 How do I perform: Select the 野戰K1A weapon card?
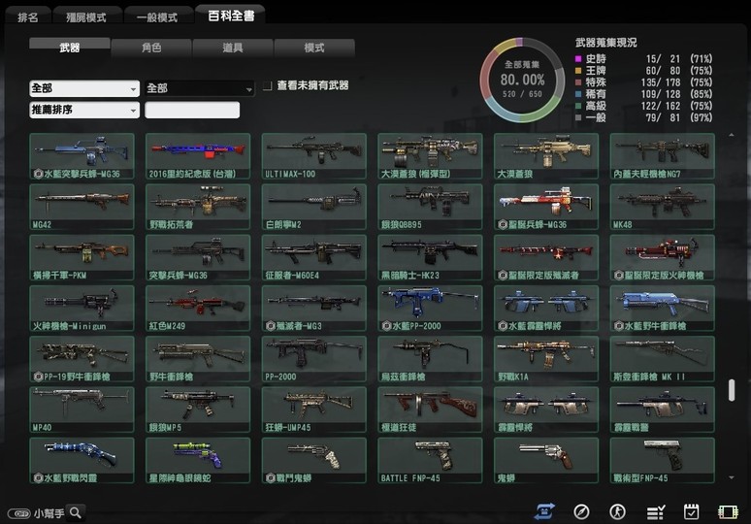[546, 359]
